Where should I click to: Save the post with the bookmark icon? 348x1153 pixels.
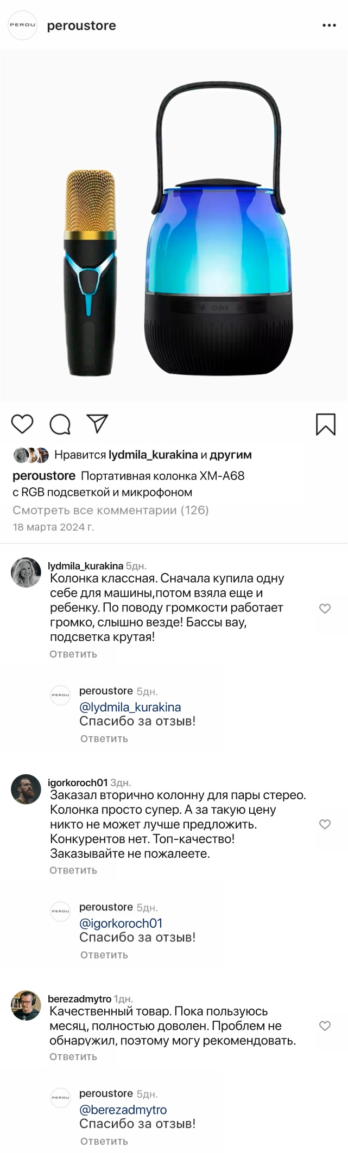[326, 424]
